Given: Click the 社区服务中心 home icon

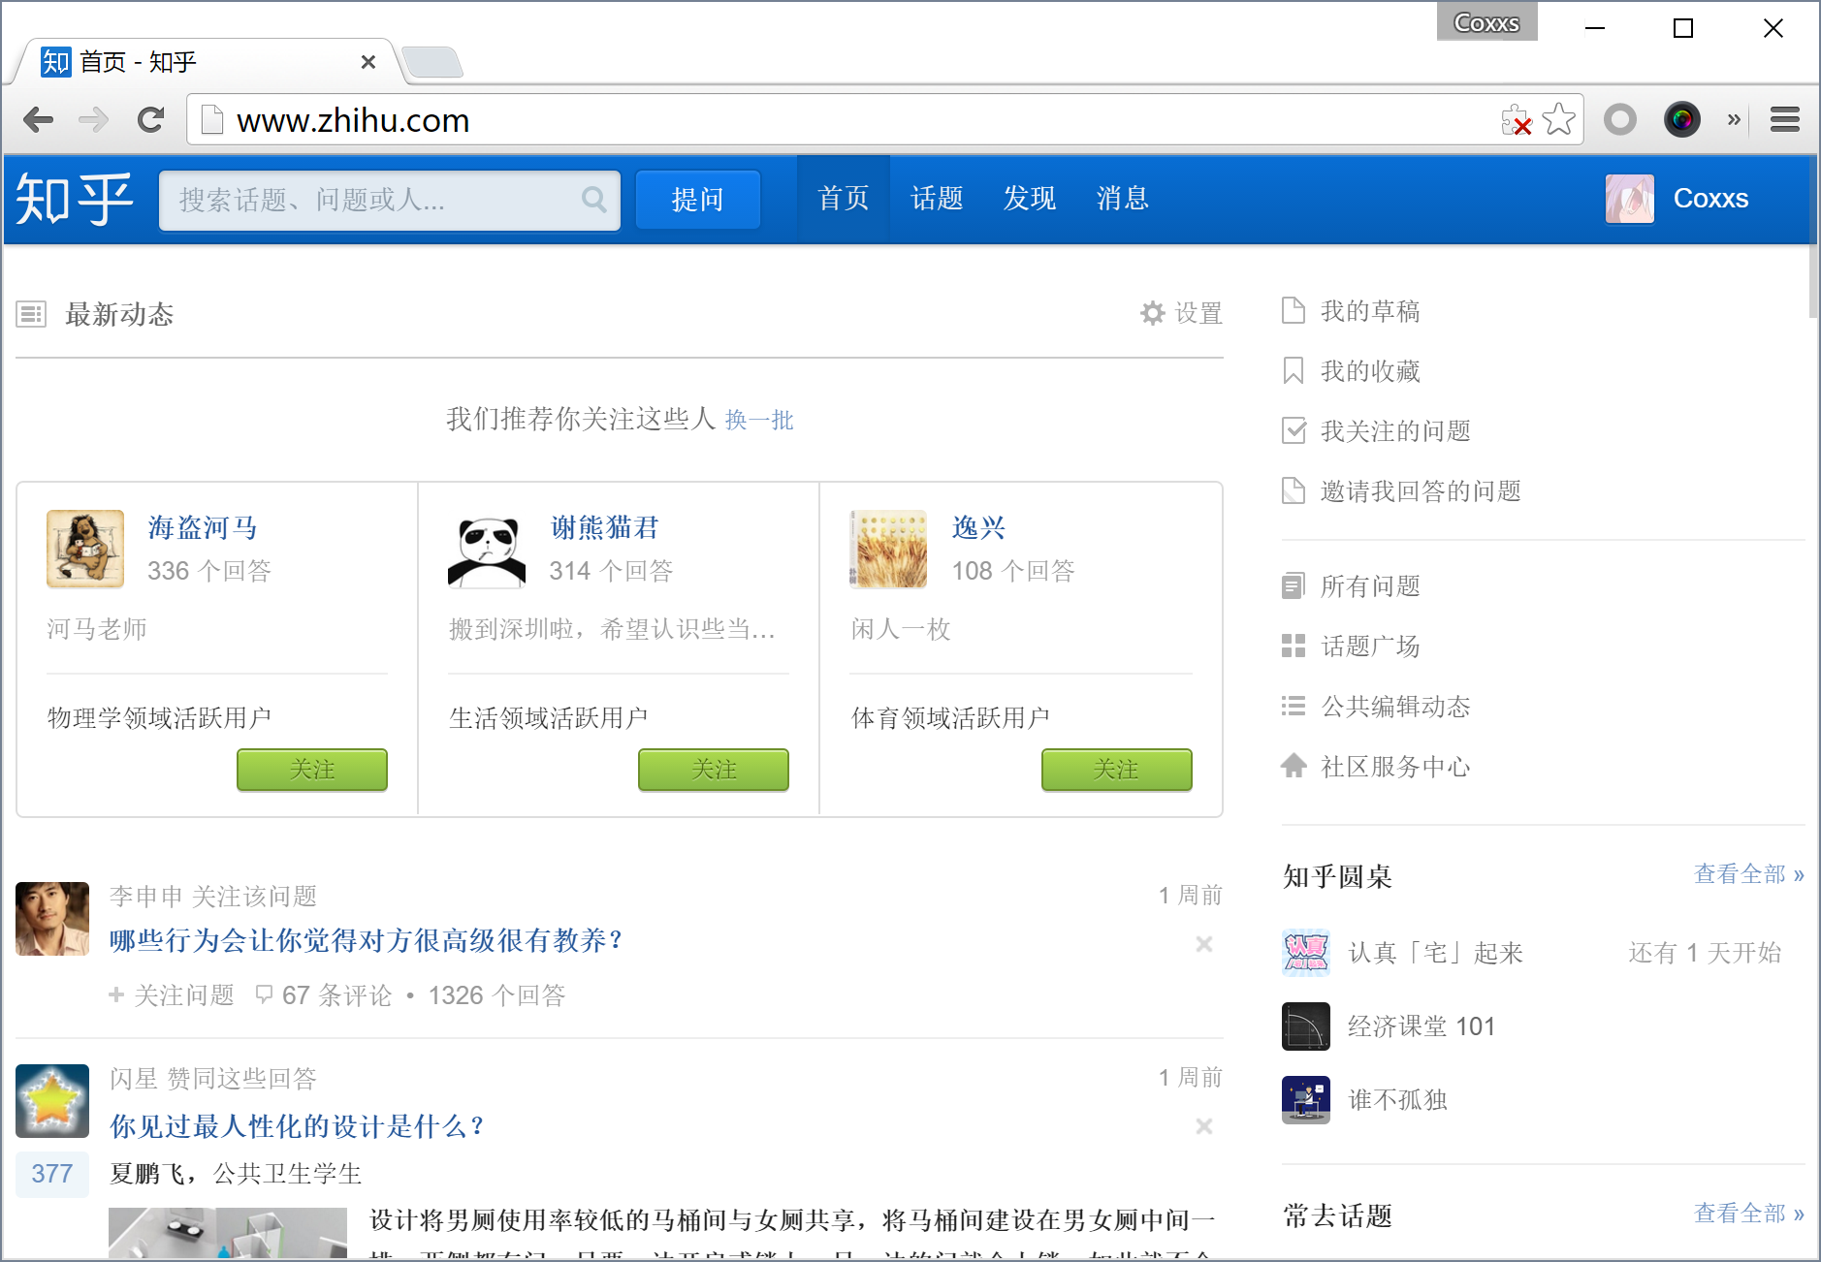Looking at the screenshot, I should point(1294,766).
